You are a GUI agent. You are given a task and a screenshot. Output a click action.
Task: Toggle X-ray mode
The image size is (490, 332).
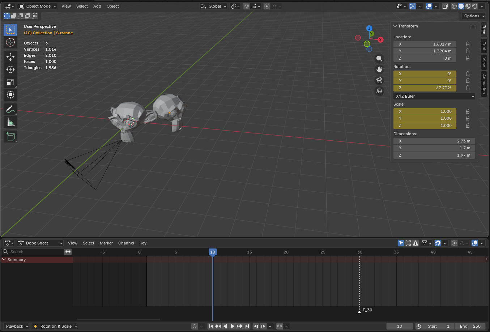point(445,6)
